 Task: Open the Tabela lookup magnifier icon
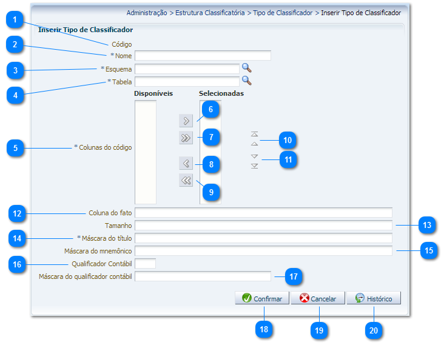point(246,80)
